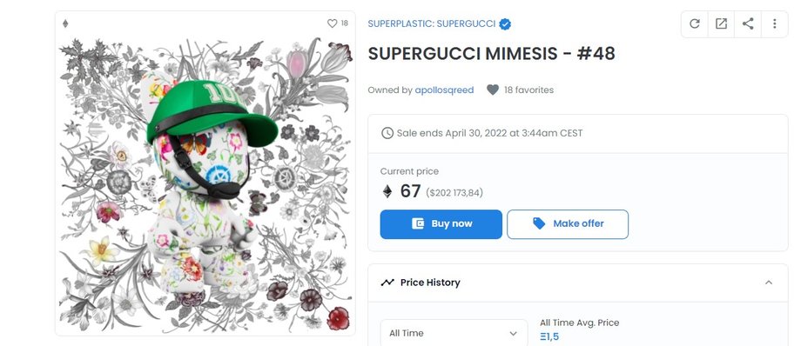Viewport: 801px width, 346px height.
Task: Open owner apollosqreed profile link
Action: pos(444,90)
